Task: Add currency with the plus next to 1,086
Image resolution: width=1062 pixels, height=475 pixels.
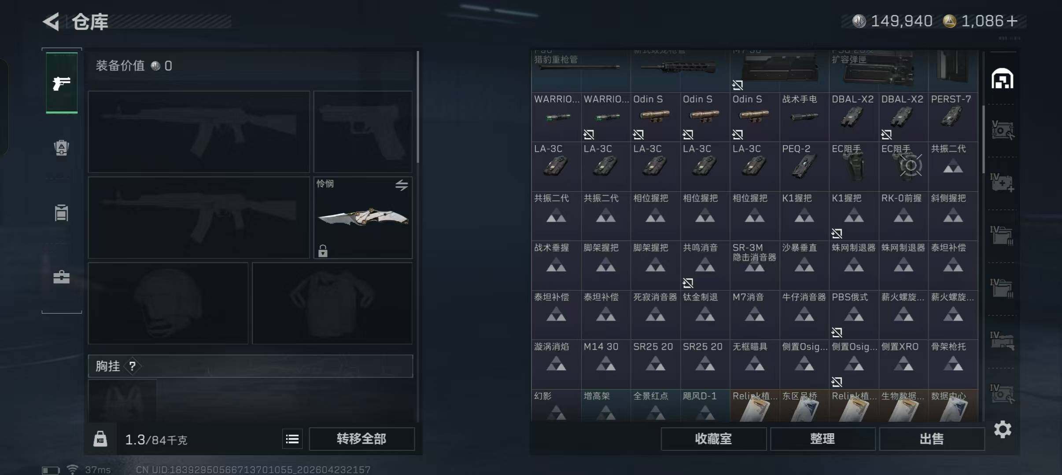Action: (1012, 21)
